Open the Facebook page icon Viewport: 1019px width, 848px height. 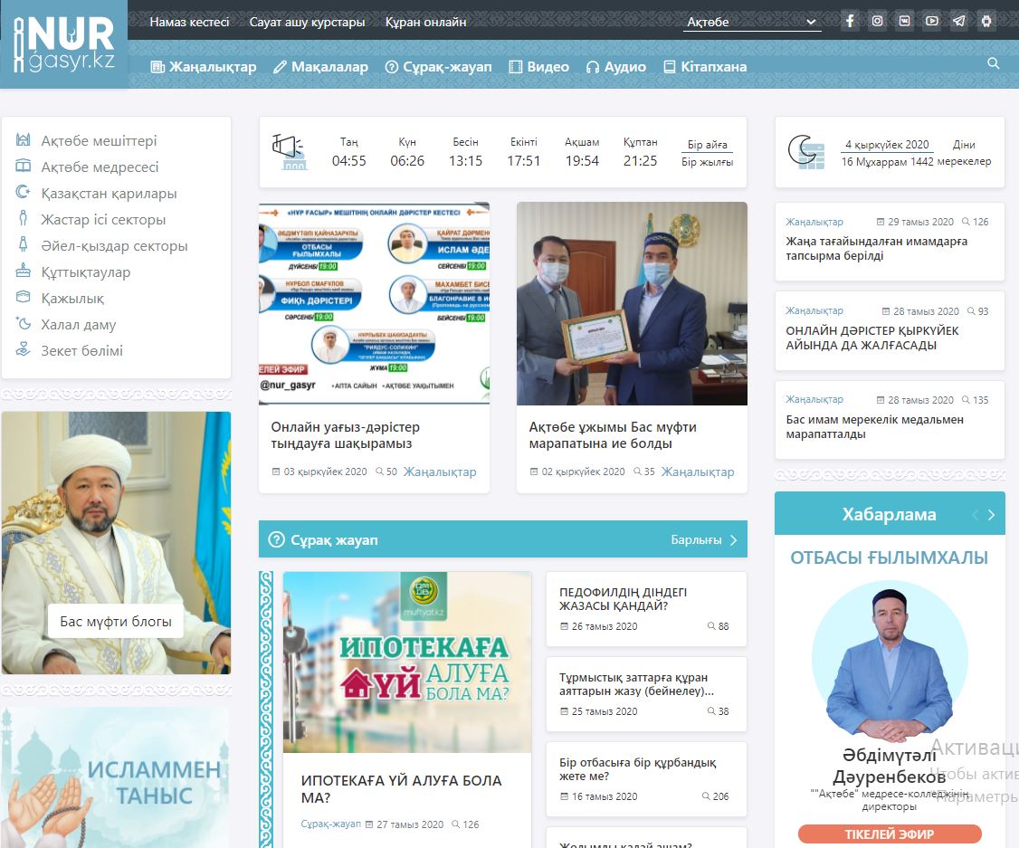tap(850, 21)
